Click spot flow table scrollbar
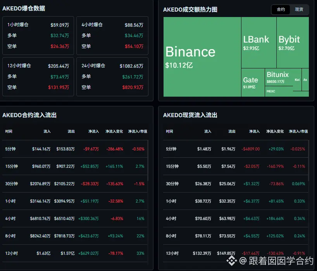Screen dimensions: 317x271 tap(308, 161)
